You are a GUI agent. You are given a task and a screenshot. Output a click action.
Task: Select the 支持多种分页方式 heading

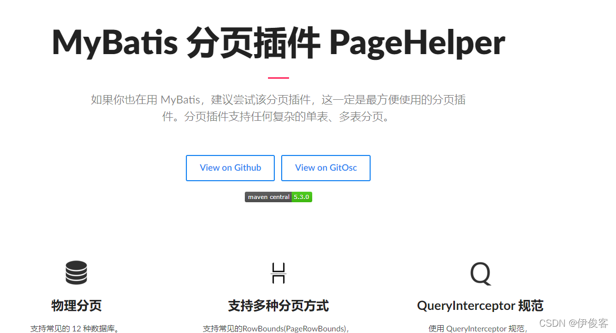click(x=278, y=305)
